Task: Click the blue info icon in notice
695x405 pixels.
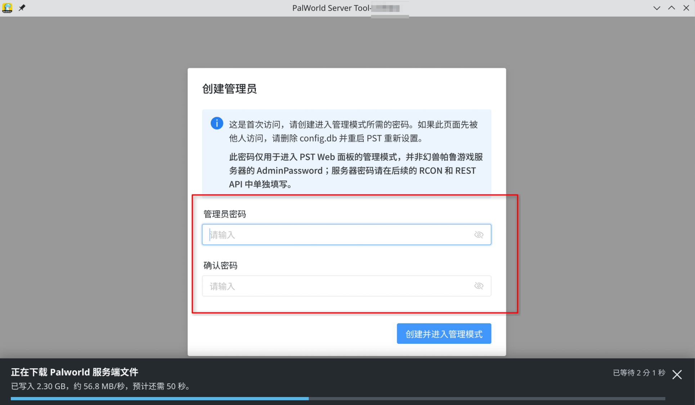Action: point(217,123)
